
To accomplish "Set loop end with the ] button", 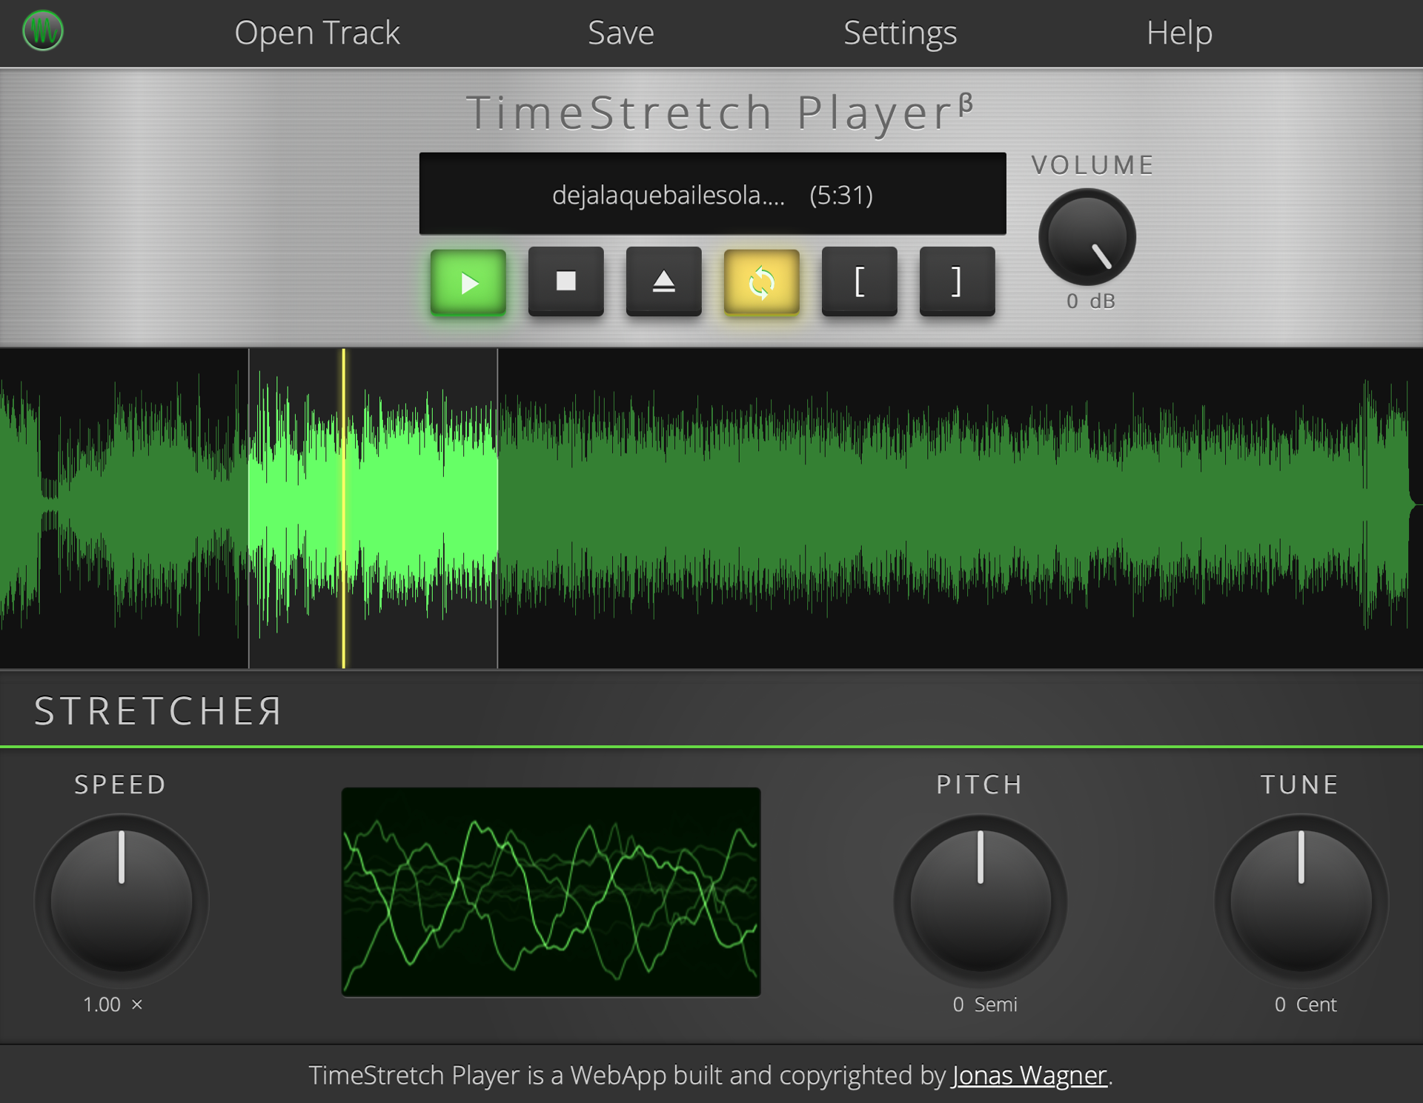I will tap(958, 281).
